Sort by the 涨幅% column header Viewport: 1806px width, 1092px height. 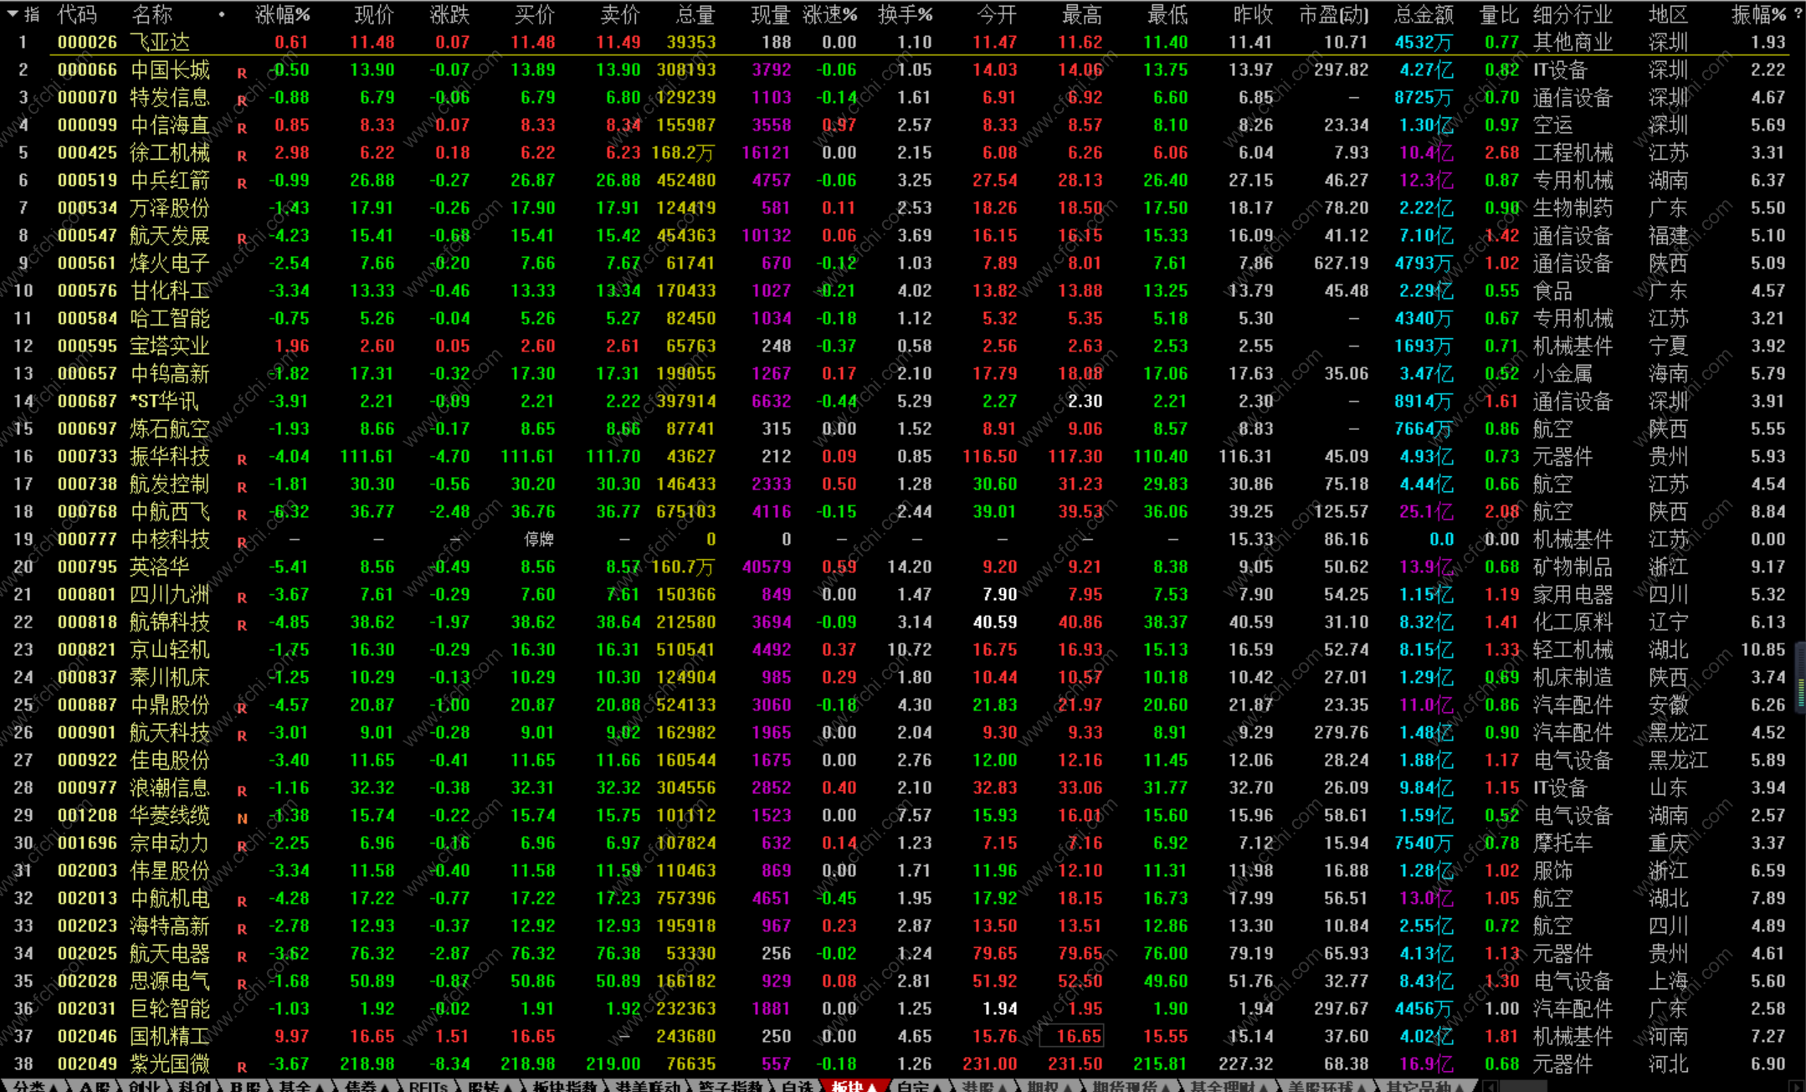[282, 15]
